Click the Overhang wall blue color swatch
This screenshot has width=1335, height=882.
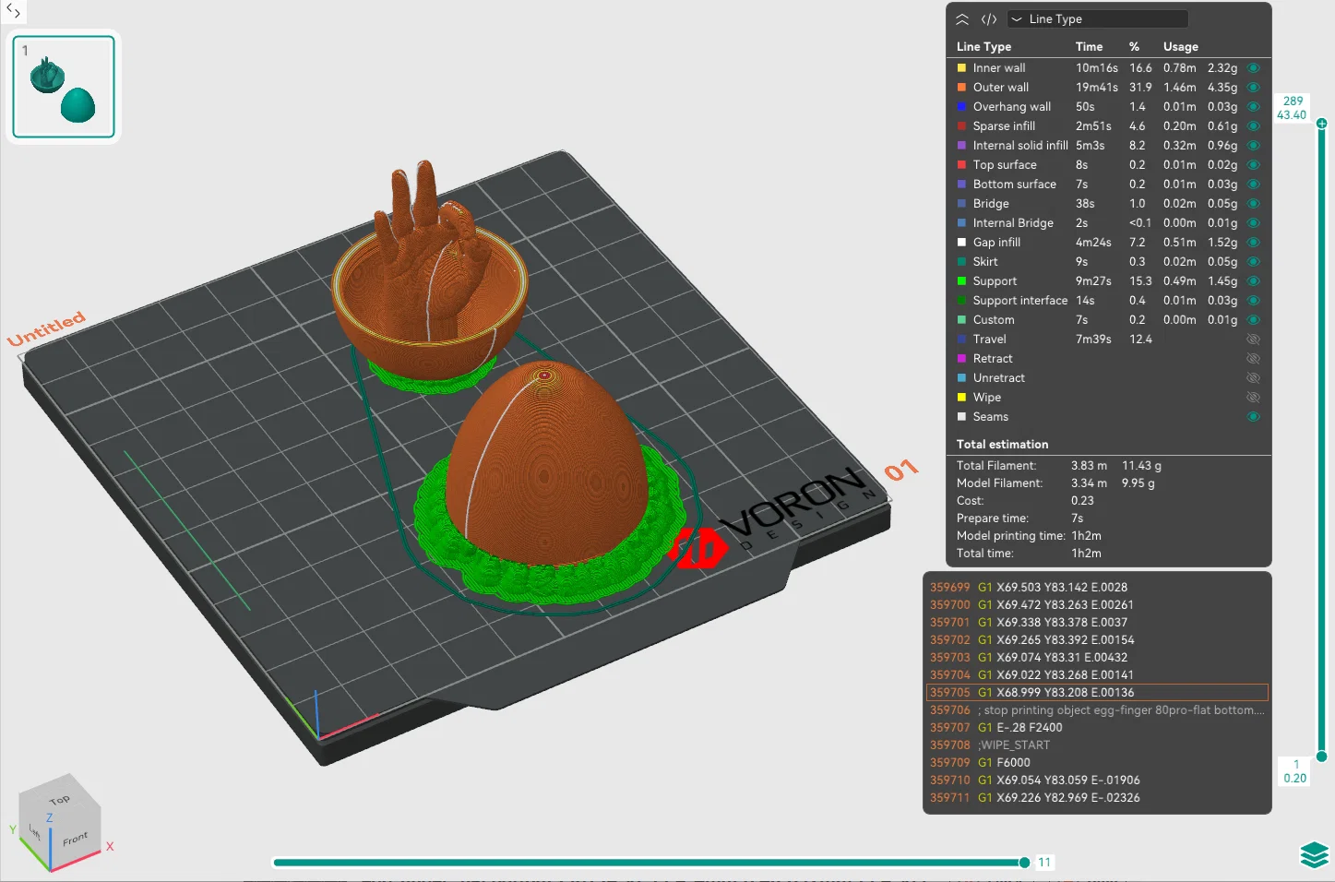coord(961,107)
